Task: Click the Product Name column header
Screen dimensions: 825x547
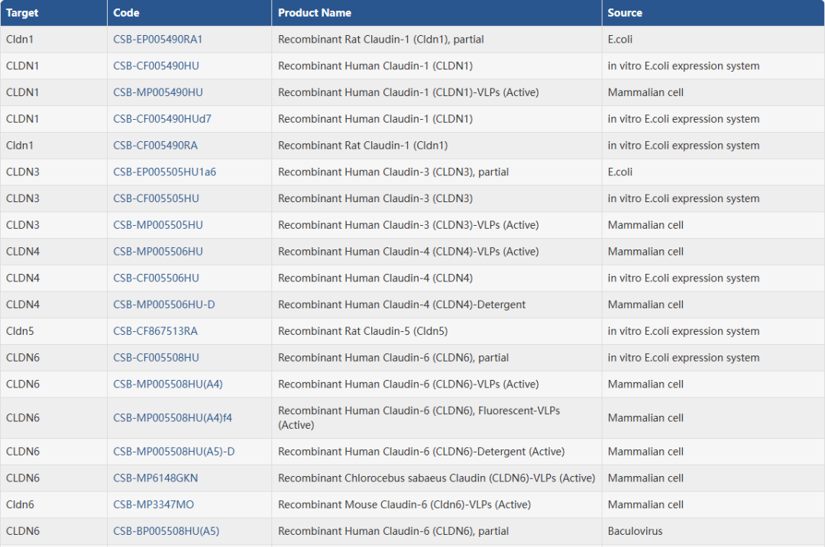Action: coord(314,13)
